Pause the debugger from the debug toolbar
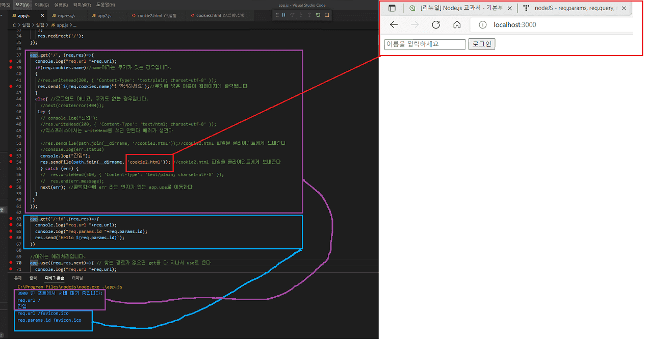This screenshot has height=339, width=649. 283,15
